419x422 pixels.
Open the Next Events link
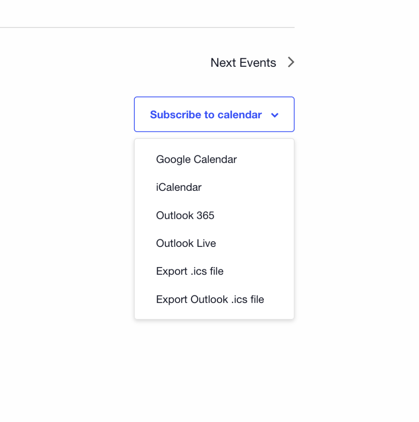click(x=243, y=63)
